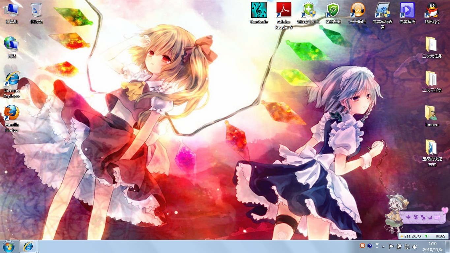Show hidden tray icons arrow
450x253 pixels.
coord(383,246)
